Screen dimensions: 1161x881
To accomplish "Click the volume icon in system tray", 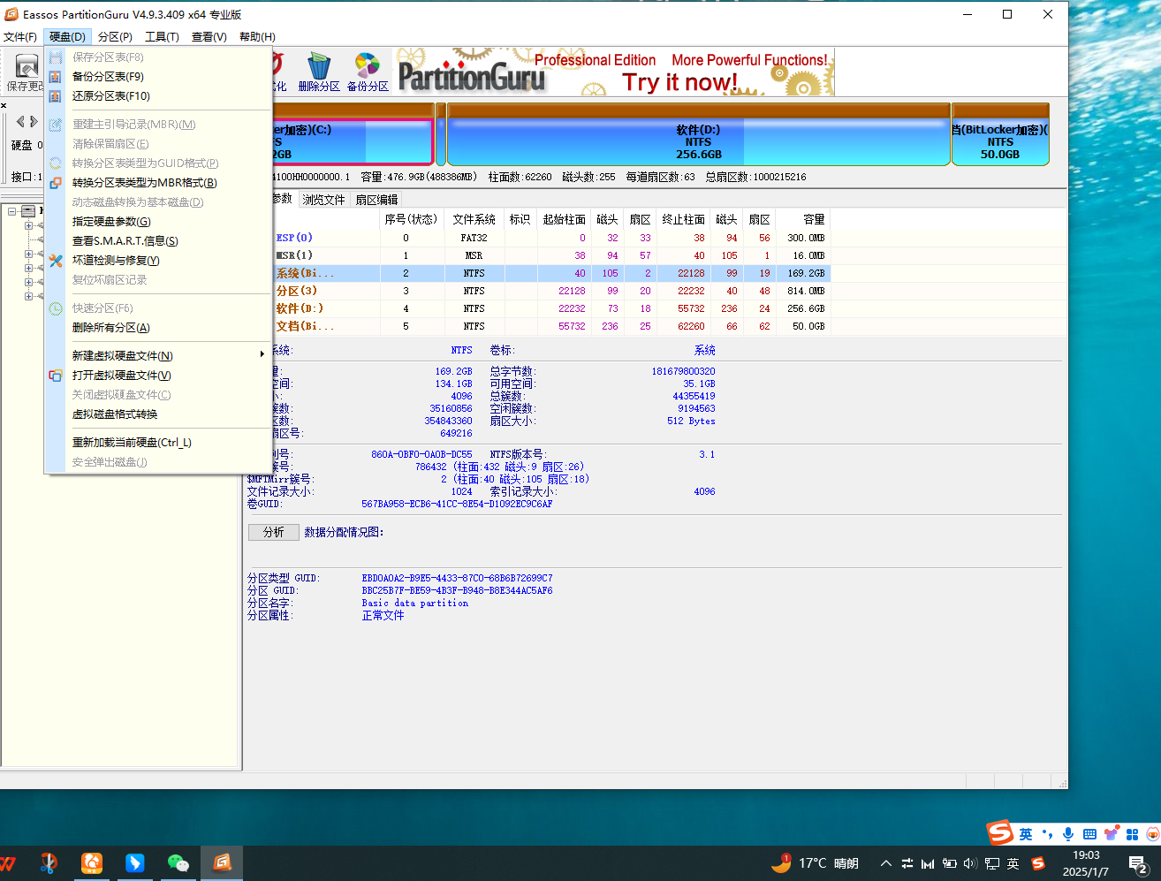I will tap(970, 863).
